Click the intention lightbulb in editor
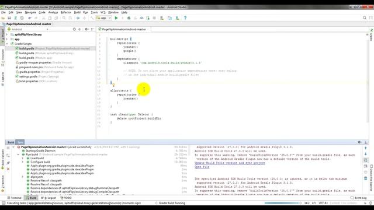 coord(113,85)
